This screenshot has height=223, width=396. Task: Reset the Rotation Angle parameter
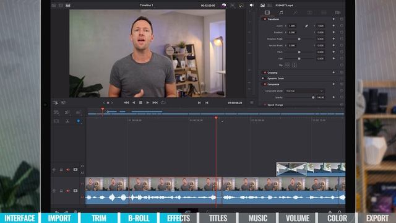pos(342,39)
